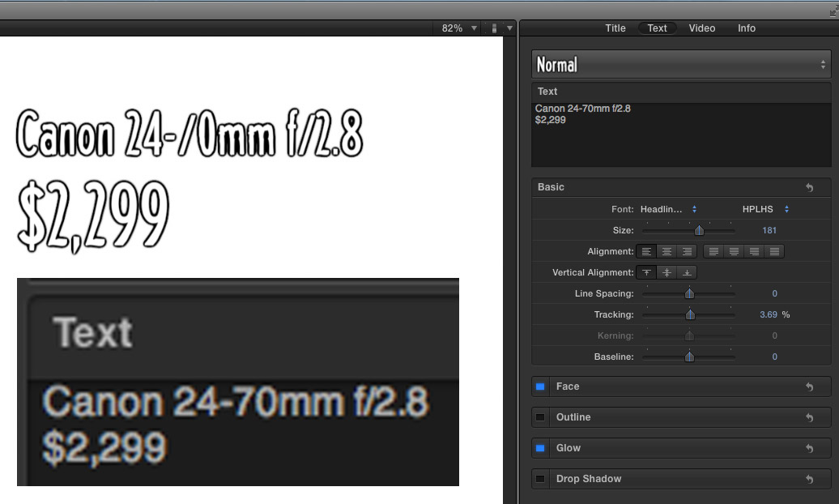This screenshot has height=504, width=839.
Task: Click the Baseline value 0
Action: 774,357
